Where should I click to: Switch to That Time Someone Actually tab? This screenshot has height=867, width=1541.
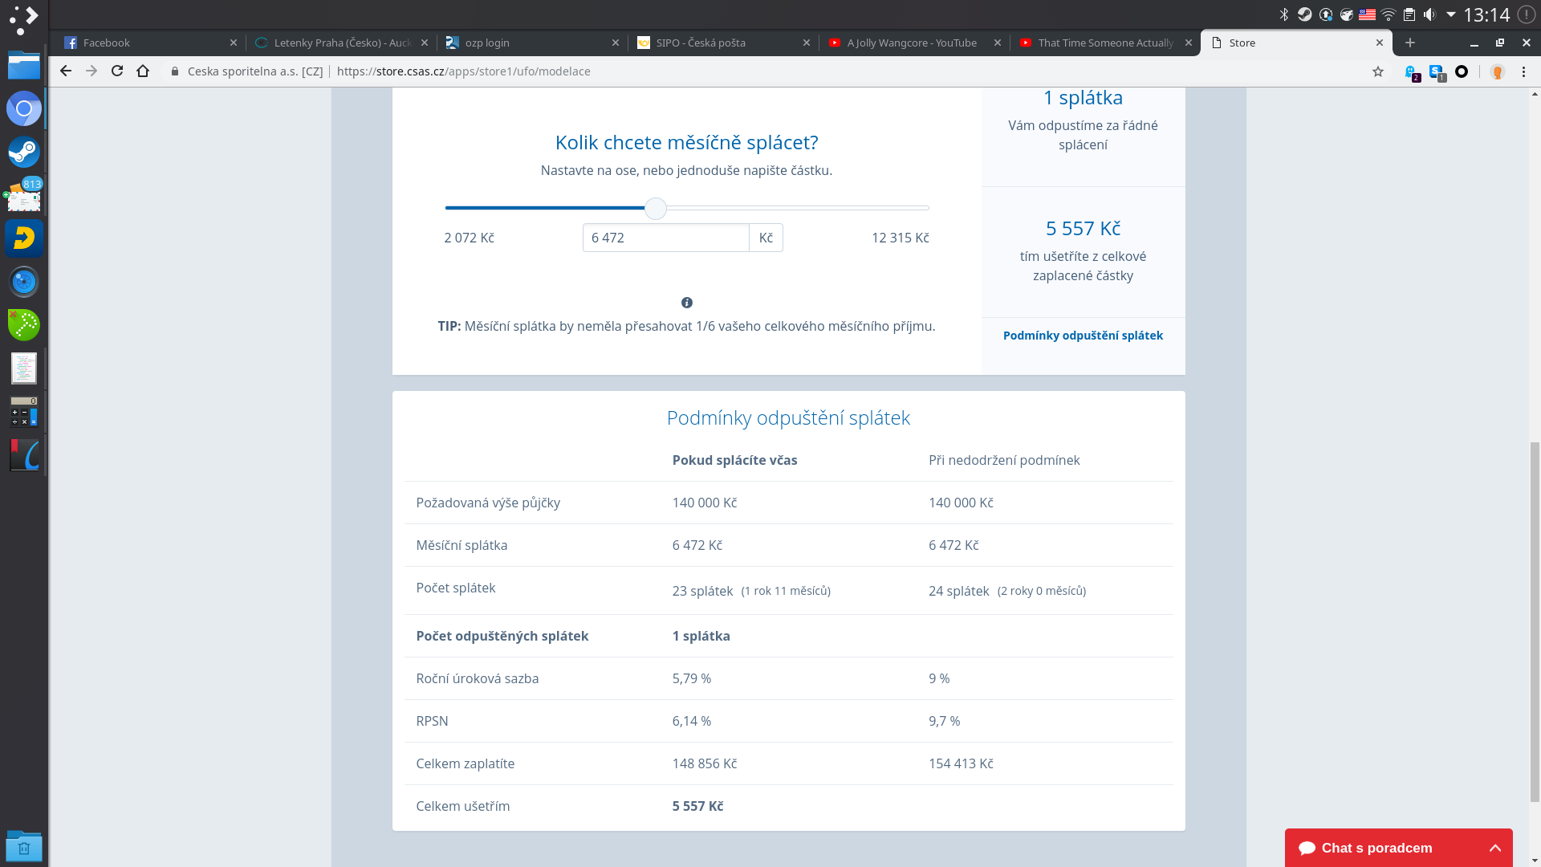[x=1107, y=43]
